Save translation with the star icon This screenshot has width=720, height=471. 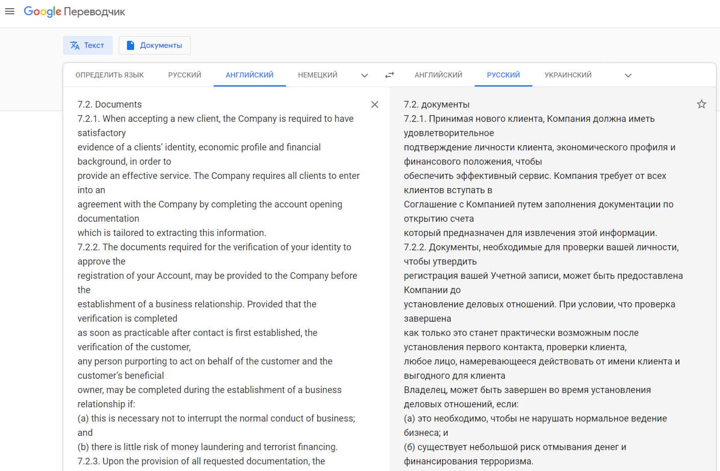(x=702, y=104)
